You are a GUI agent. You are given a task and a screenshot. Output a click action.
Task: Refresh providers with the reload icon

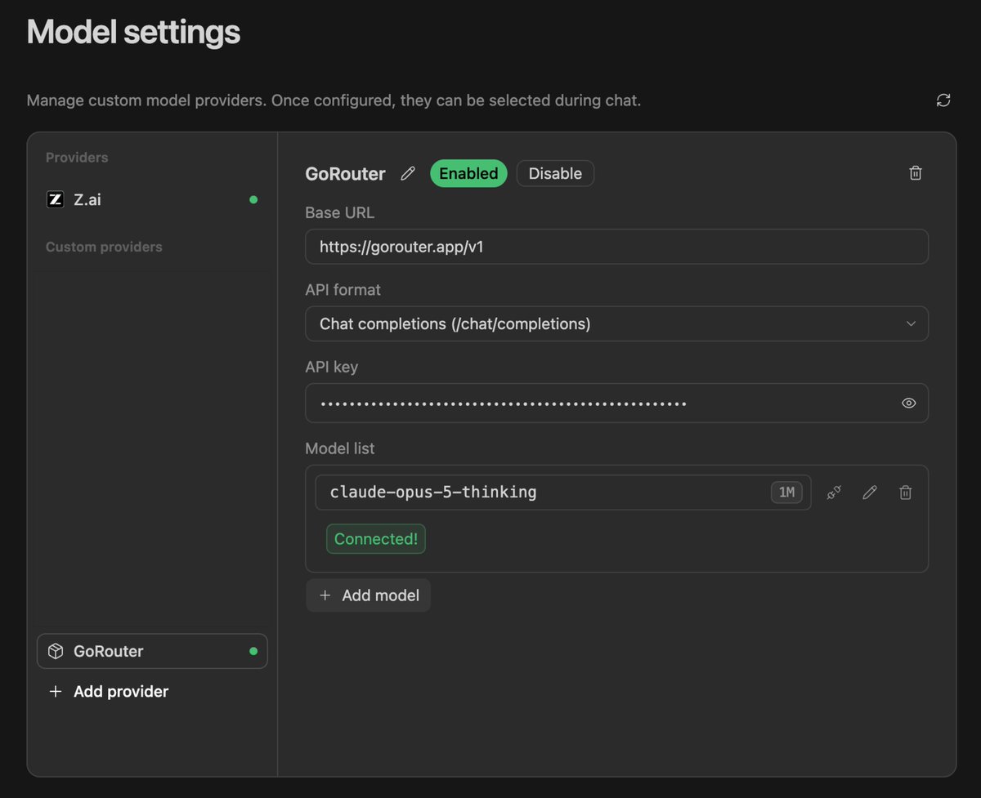pos(943,100)
